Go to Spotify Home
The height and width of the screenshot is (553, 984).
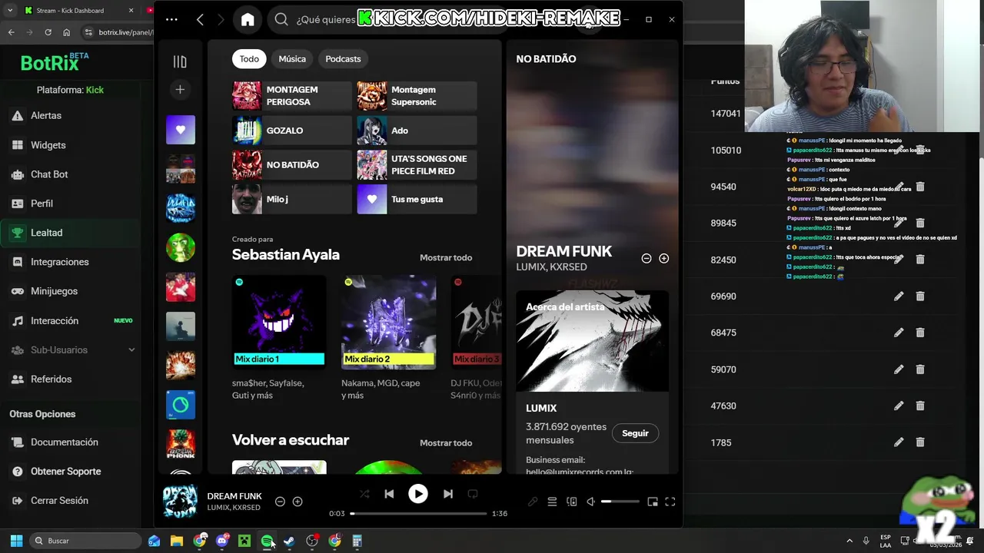pyautogui.click(x=248, y=20)
